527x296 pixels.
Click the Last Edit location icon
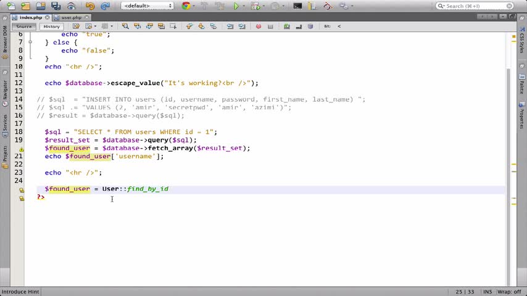click(x=77, y=26)
